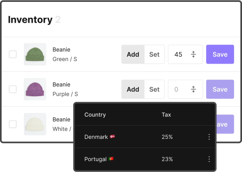The image size is (242, 172).
Task: Click the Denmark flag icon
Action: (x=112, y=137)
